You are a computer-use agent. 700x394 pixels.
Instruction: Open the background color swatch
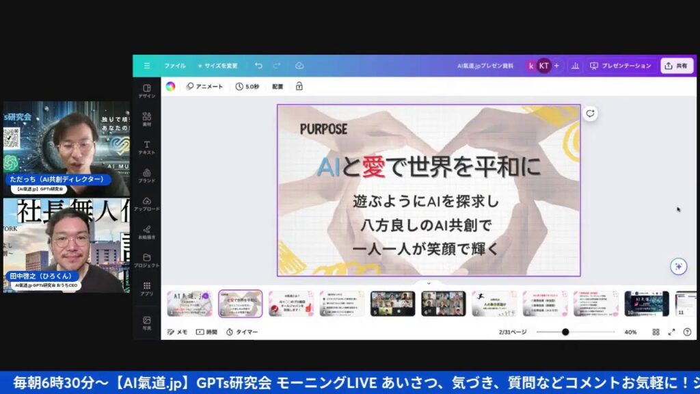(x=170, y=86)
